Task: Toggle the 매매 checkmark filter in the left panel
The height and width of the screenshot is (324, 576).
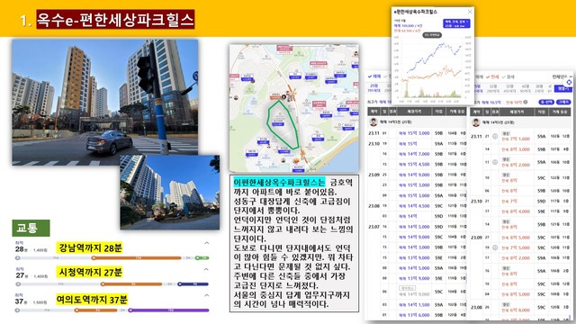Action: [374, 76]
